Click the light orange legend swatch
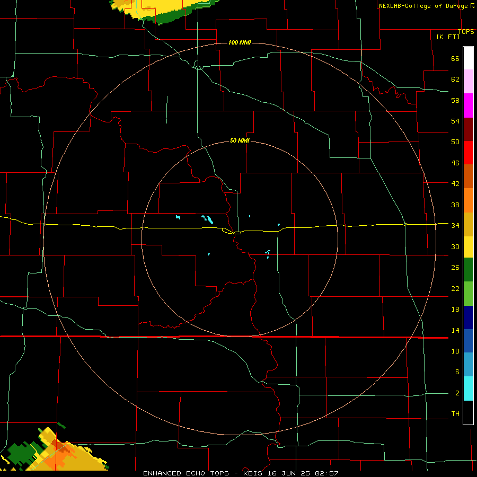Image resolution: width=477 pixels, height=477 pixels. (468, 200)
